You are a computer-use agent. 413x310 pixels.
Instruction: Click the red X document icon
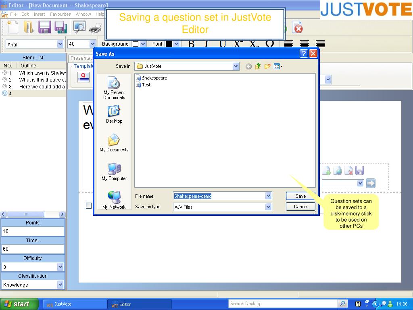click(298, 27)
